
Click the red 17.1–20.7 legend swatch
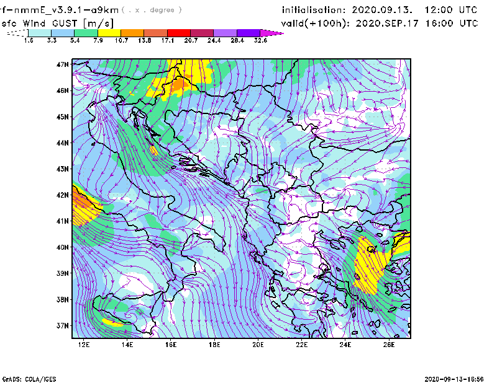[179, 33]
